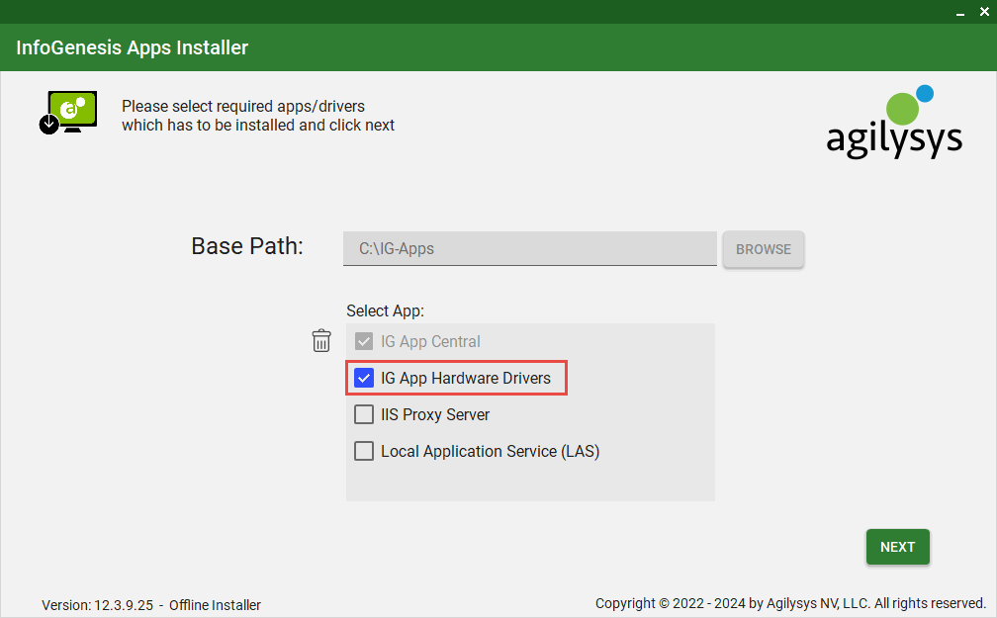
Task: Click the 'Select App:' label
Action: [386, 310]
